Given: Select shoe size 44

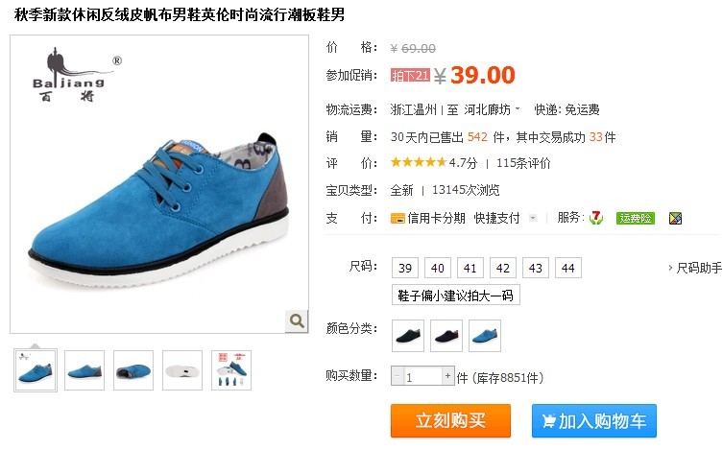Looking at the screenshot, I should 568,268.
